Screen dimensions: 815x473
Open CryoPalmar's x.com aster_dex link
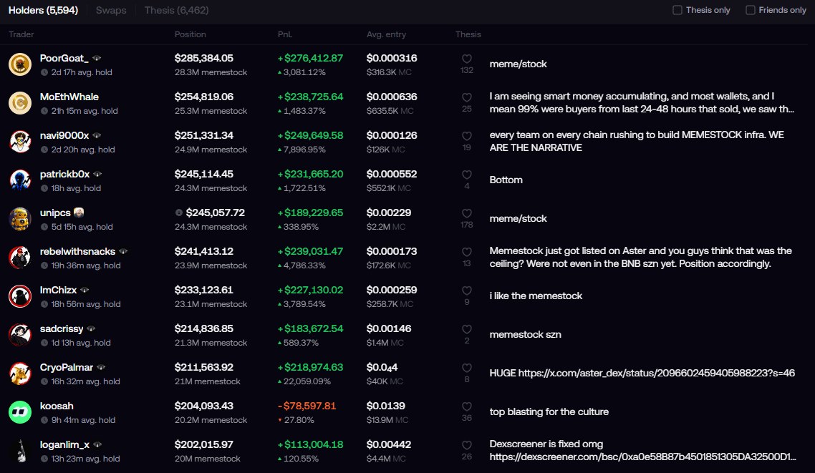point(657,373)
